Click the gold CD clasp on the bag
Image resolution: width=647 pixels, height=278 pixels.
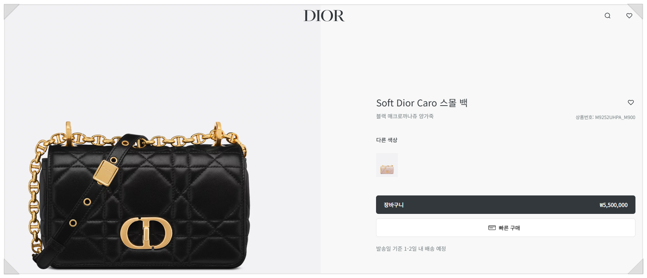146,233
